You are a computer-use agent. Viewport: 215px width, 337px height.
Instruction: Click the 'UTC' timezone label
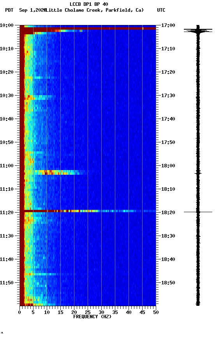pos(161,10)
